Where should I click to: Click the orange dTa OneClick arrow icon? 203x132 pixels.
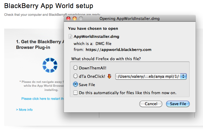point(109,76)
